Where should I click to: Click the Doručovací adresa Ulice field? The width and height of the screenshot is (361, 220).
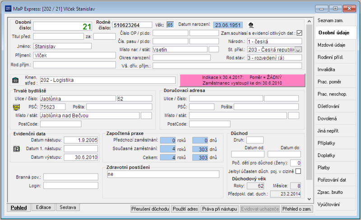(226, 98)
